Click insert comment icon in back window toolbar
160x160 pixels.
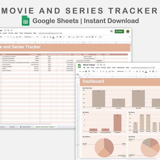(x=90, y=37)
